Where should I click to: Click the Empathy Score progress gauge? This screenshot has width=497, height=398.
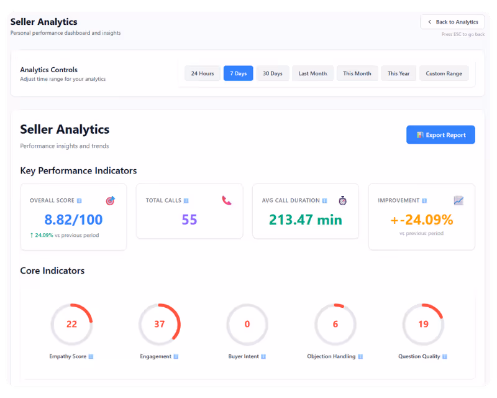pos(72,324)
